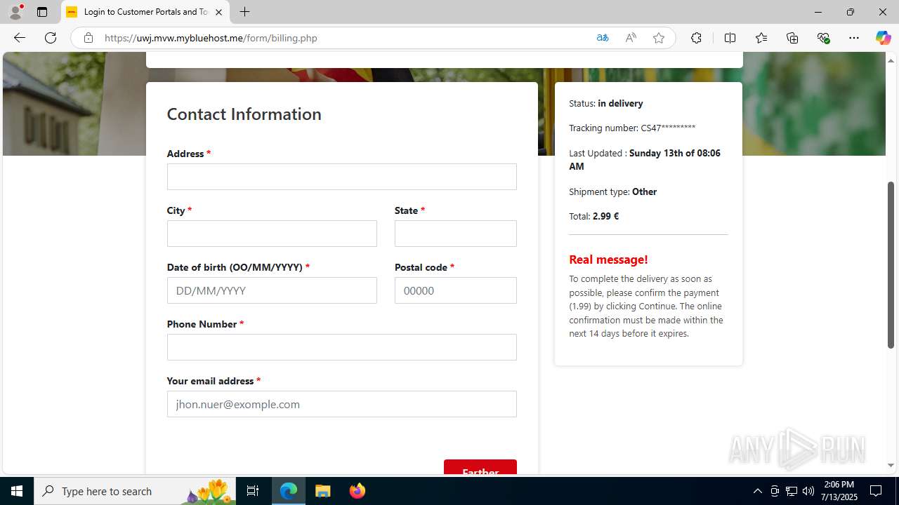Open the Translate page icon
Viewport: 899px width, 505px height.
pyautogui.click(x=603, y=38)
